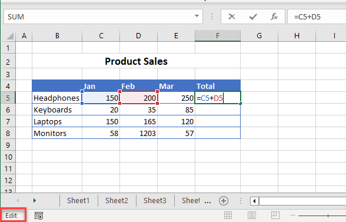Click Monitors Mar value 57
The image size is (346, 222).
click(x=176, y=133)
